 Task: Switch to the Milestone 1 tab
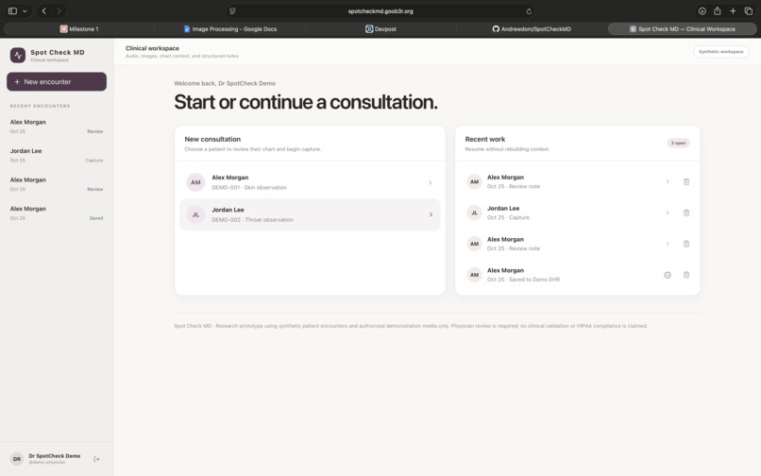click(x=79, y=29)
